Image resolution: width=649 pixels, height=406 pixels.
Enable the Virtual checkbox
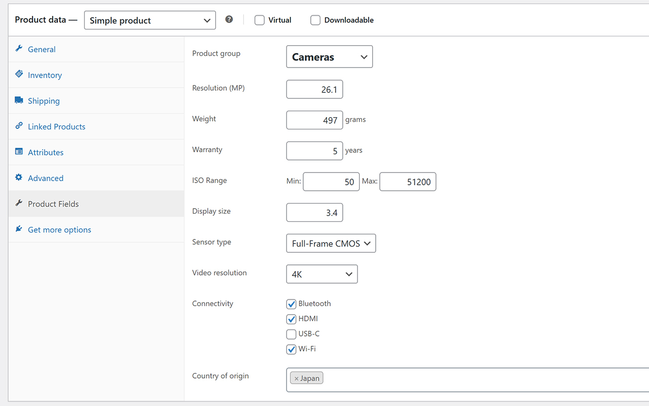259,20
